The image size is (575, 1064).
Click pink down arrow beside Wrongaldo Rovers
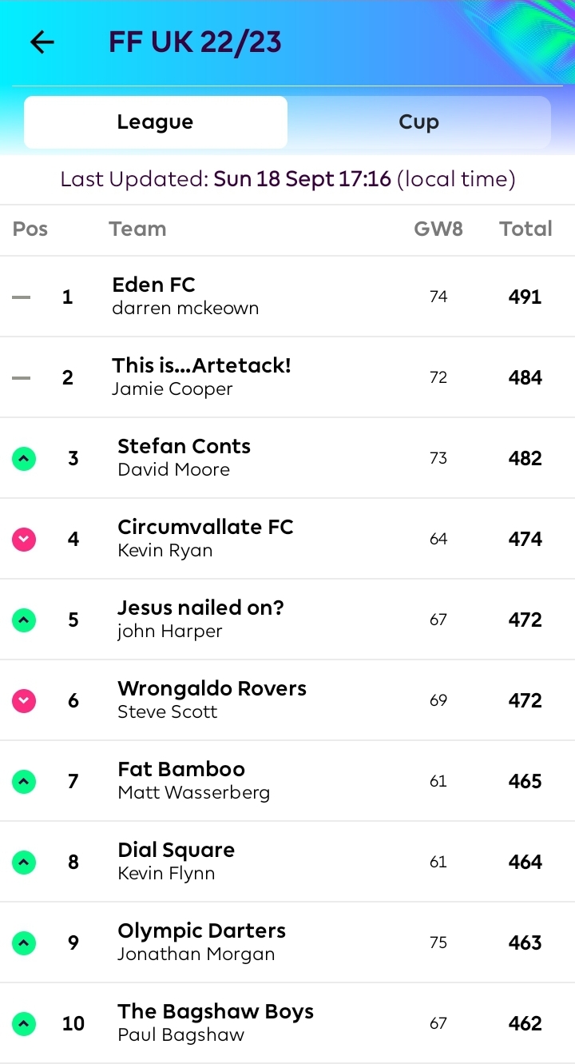24,701
